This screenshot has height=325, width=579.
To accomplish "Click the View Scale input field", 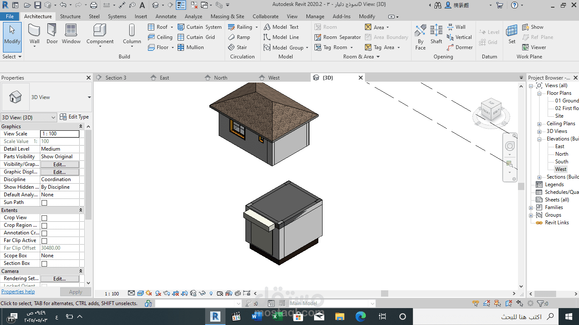I will 60,134.
